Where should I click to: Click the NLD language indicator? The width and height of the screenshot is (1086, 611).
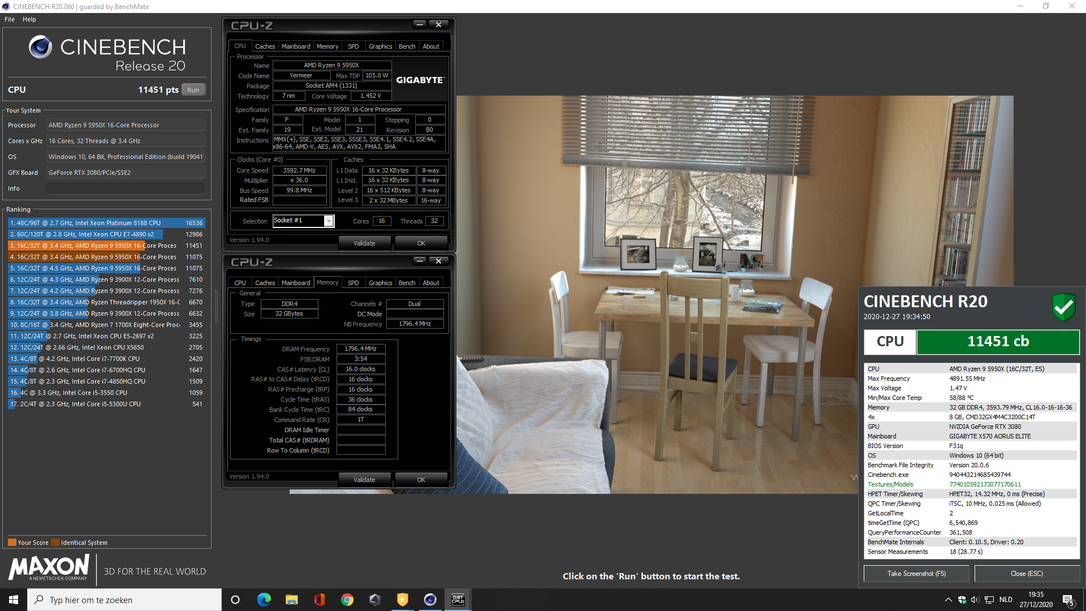[x=1006, y=600]
